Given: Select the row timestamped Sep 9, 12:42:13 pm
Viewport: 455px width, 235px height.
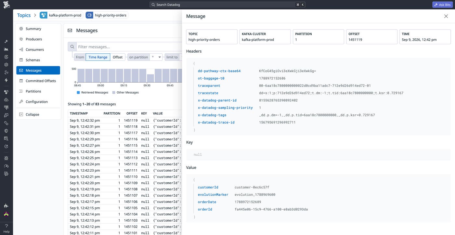Looking at the screenshot, I should [125, 220].
